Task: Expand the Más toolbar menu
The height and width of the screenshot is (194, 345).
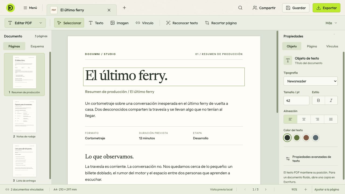Action: pyautogui.click(x=331, y=23)
